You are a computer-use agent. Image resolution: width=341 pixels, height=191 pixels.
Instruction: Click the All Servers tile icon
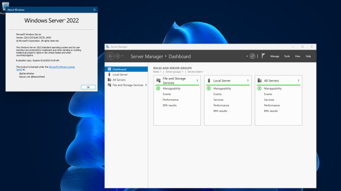click(x=259, y=81)
